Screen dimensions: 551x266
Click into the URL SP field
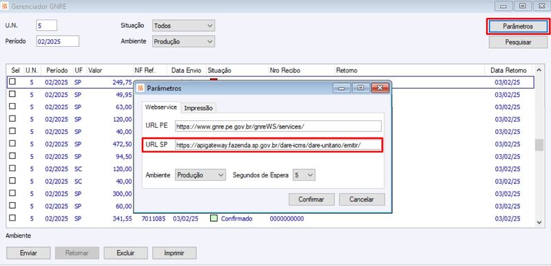tap(278, 145)
